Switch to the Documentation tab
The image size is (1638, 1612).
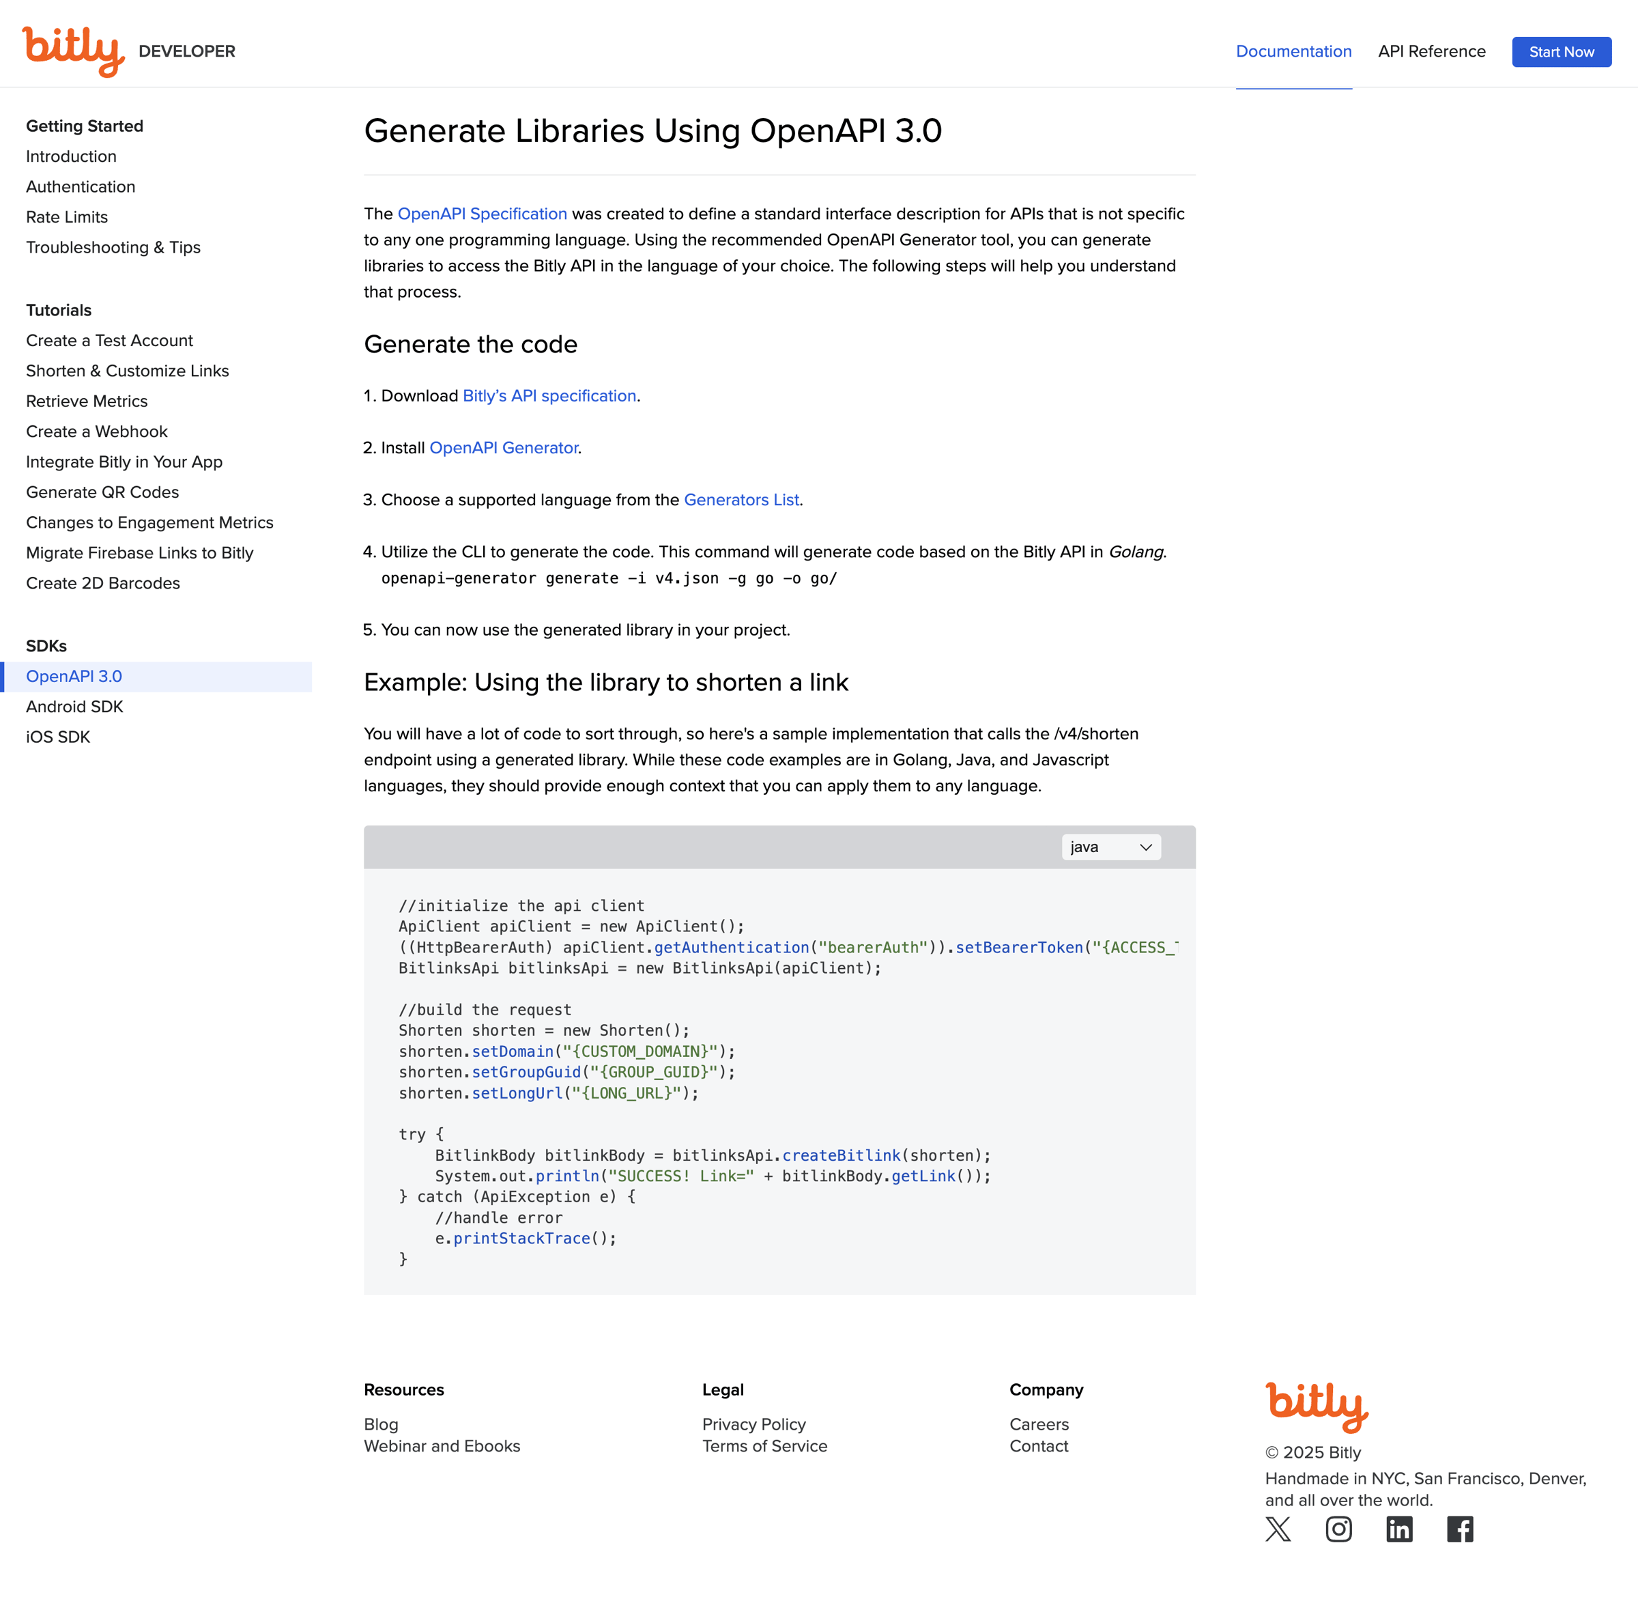click(1293, 51)
